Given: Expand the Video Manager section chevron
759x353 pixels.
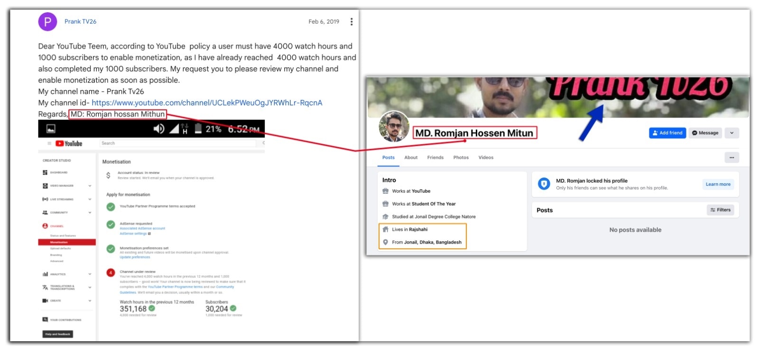Looking at the screenshot, I should click(90, 186).
